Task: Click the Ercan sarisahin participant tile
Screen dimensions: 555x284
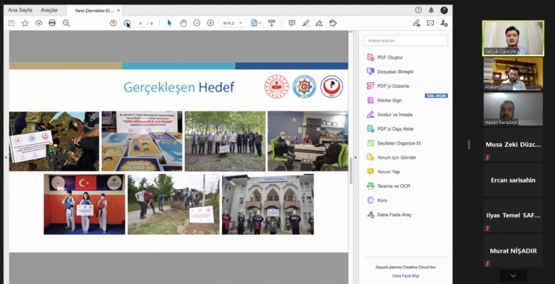Action: click(x=513, y=180)
